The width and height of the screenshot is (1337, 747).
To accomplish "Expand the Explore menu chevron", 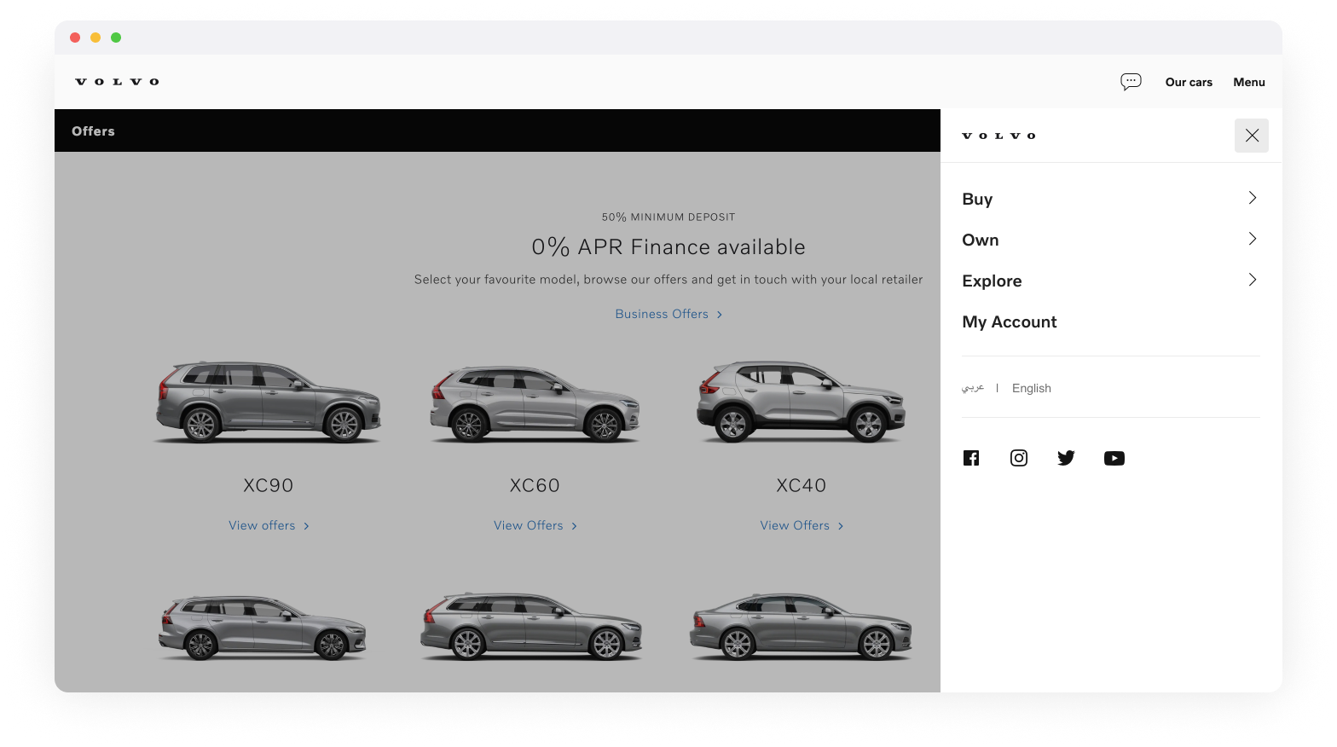I will click(1253, 280).
